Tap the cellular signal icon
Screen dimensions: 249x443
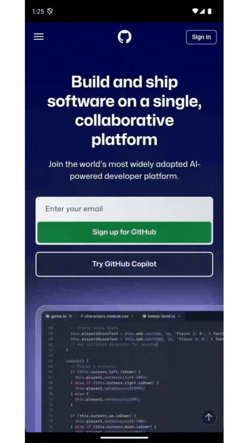pyautogui.click(x=202, y=12)
